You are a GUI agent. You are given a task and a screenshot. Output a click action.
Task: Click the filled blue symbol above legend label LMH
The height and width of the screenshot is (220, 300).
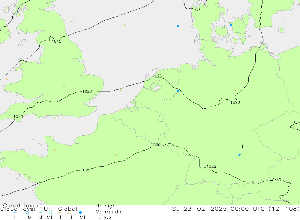[x=80, y=212]
